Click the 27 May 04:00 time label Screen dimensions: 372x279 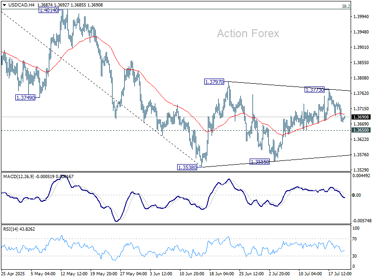133,274
